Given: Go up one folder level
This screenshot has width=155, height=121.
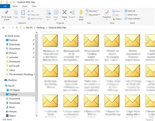Looking at the screenshot, I should tap(17, 28).
